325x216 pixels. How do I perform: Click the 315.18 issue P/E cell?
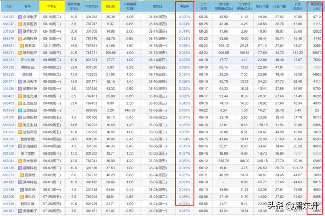tap(262, 161)
